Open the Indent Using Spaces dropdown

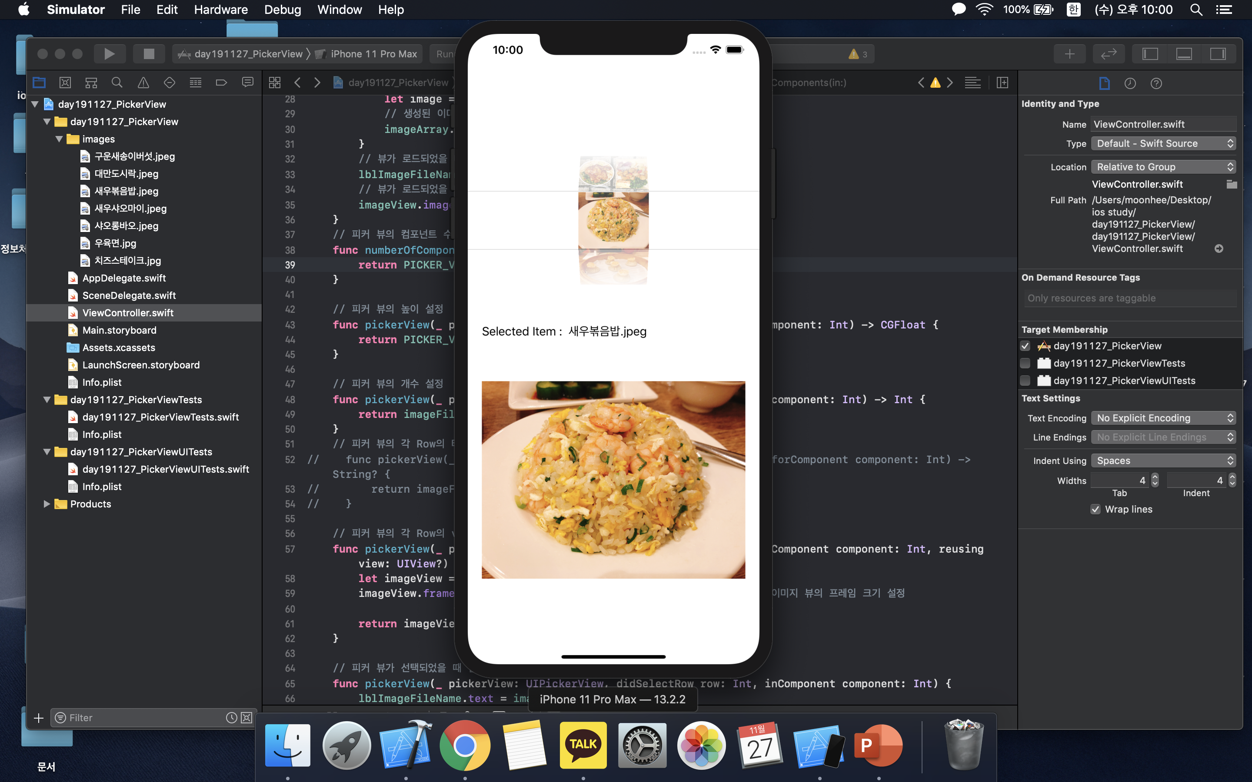[x=1163, y=461]
